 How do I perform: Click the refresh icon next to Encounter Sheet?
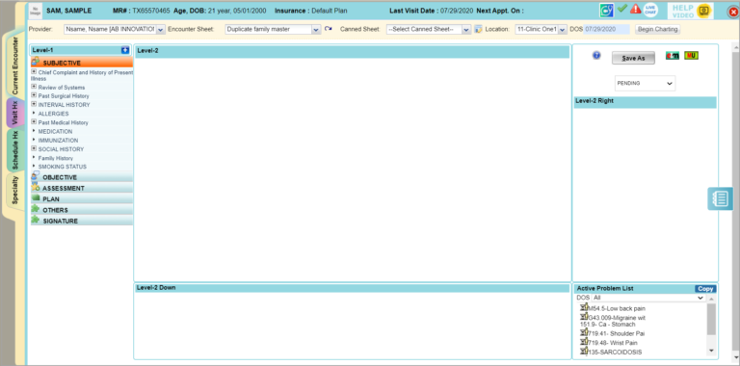[x=329, y=29]
